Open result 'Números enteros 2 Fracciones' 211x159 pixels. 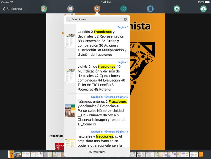[x=97, y=111]
